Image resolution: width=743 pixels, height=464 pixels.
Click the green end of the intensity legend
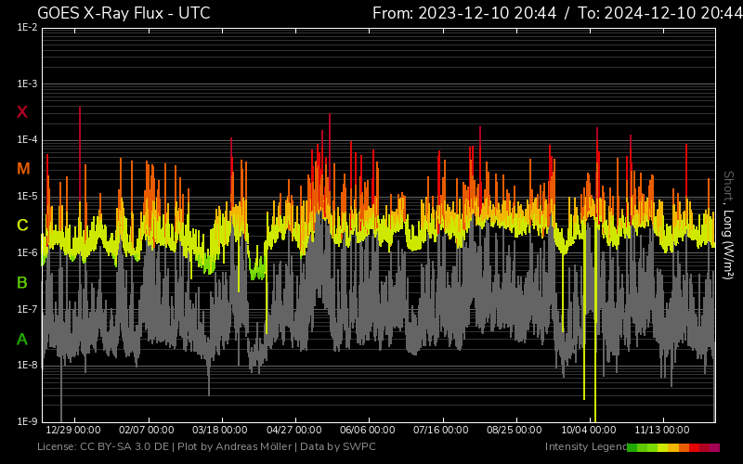(x=632, y=447)
